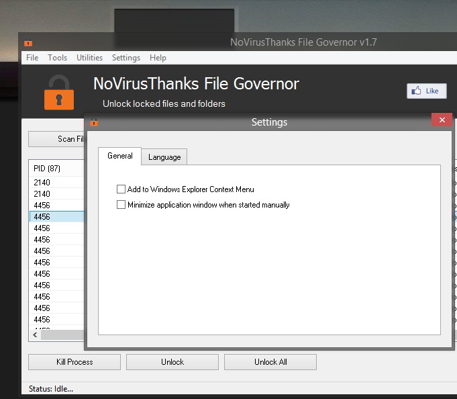Select the highlighted 4456 row
The width and height of the screenshot is (457, 399).
(56, 217)
